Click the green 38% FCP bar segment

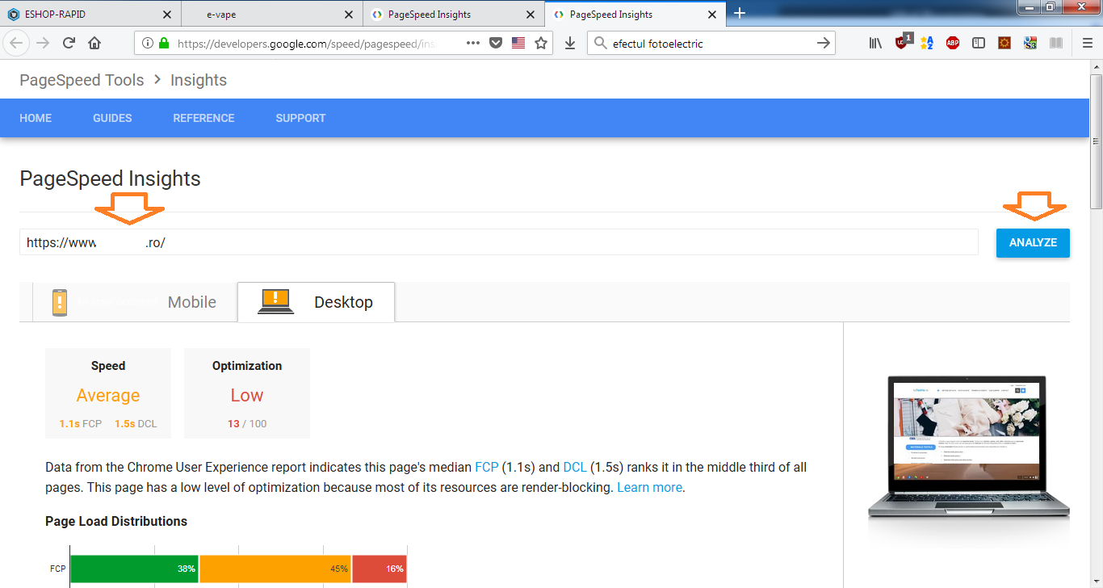coord(134,569)
